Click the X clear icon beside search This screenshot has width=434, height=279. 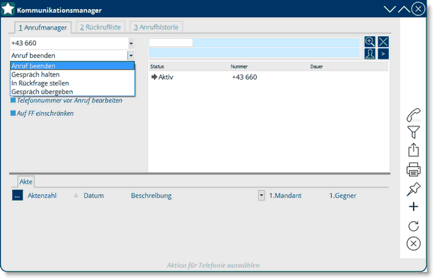click(x=384, y=42)
